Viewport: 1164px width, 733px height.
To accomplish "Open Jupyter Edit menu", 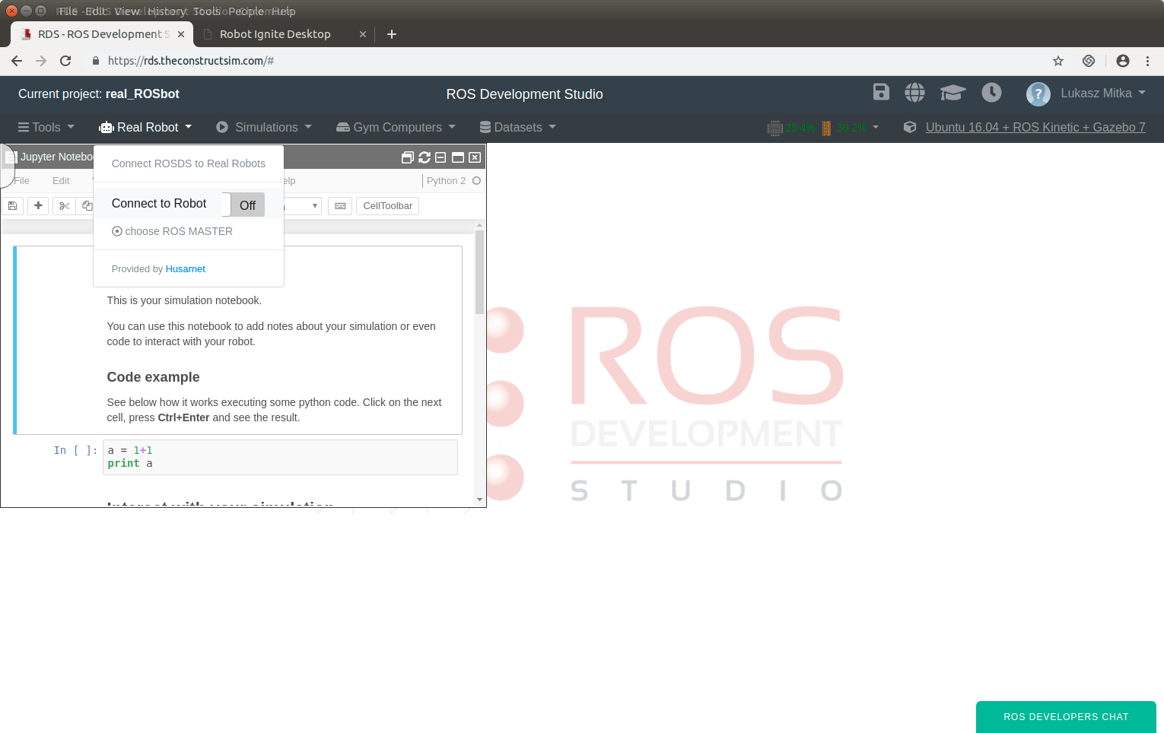I will click(x=61, y=181).
